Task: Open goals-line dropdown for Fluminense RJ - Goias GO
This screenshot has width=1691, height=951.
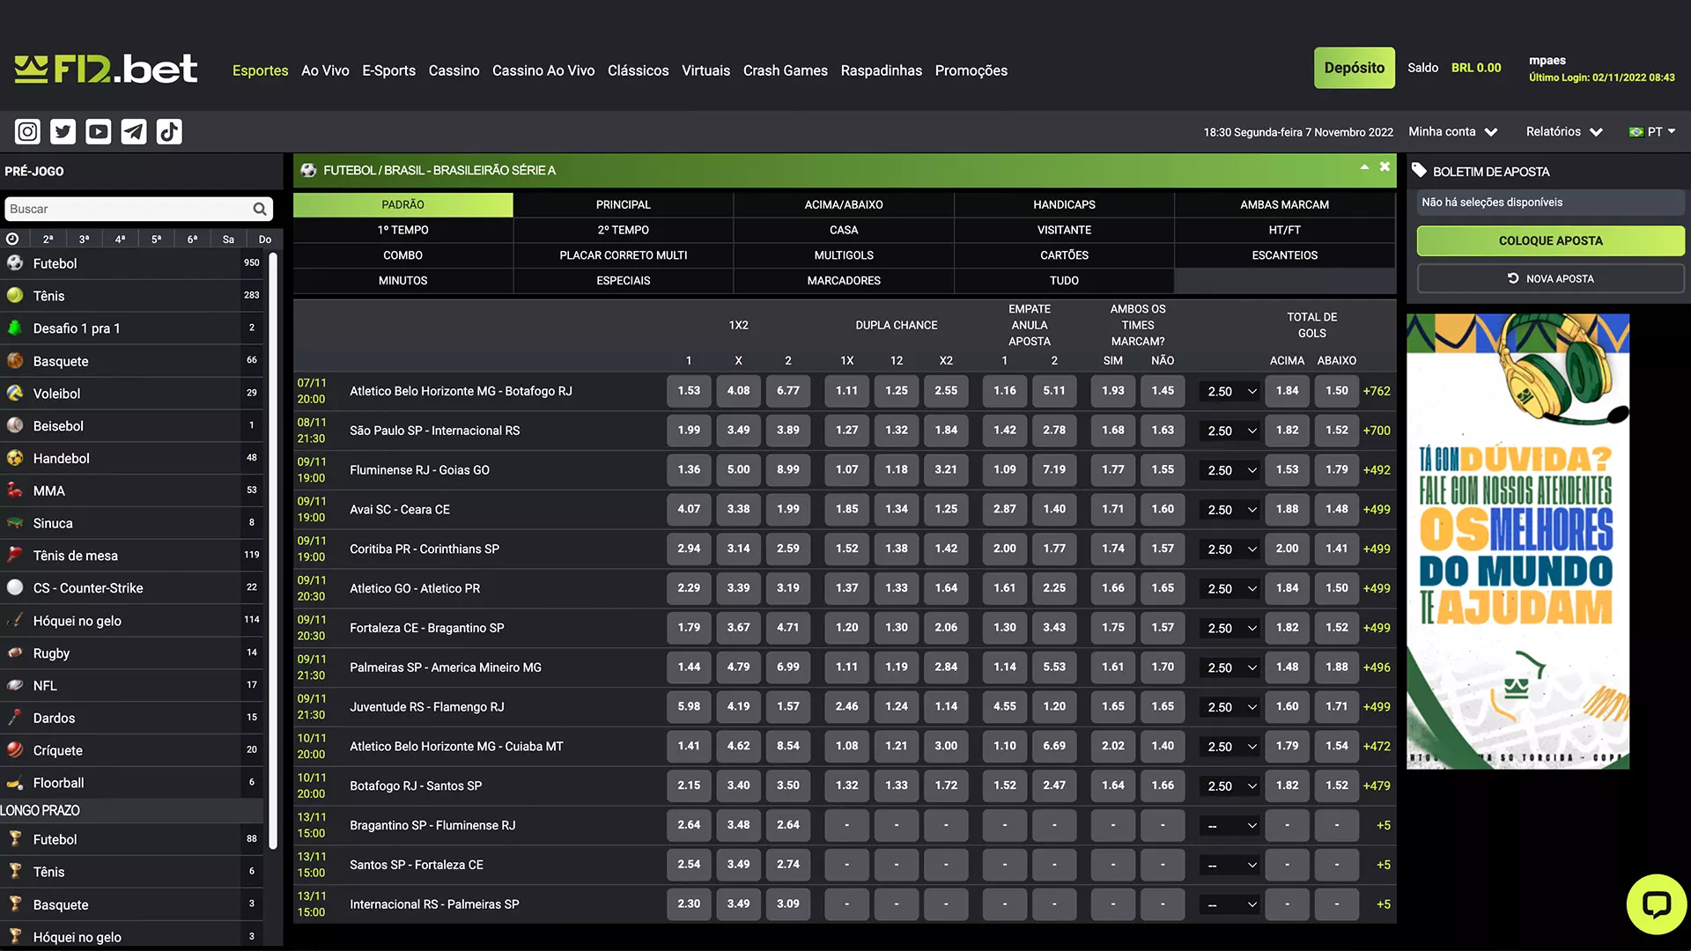Action: [x=1230, y=470]
